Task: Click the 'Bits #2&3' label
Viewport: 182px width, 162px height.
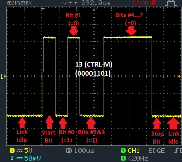Action: pos(91,132)
